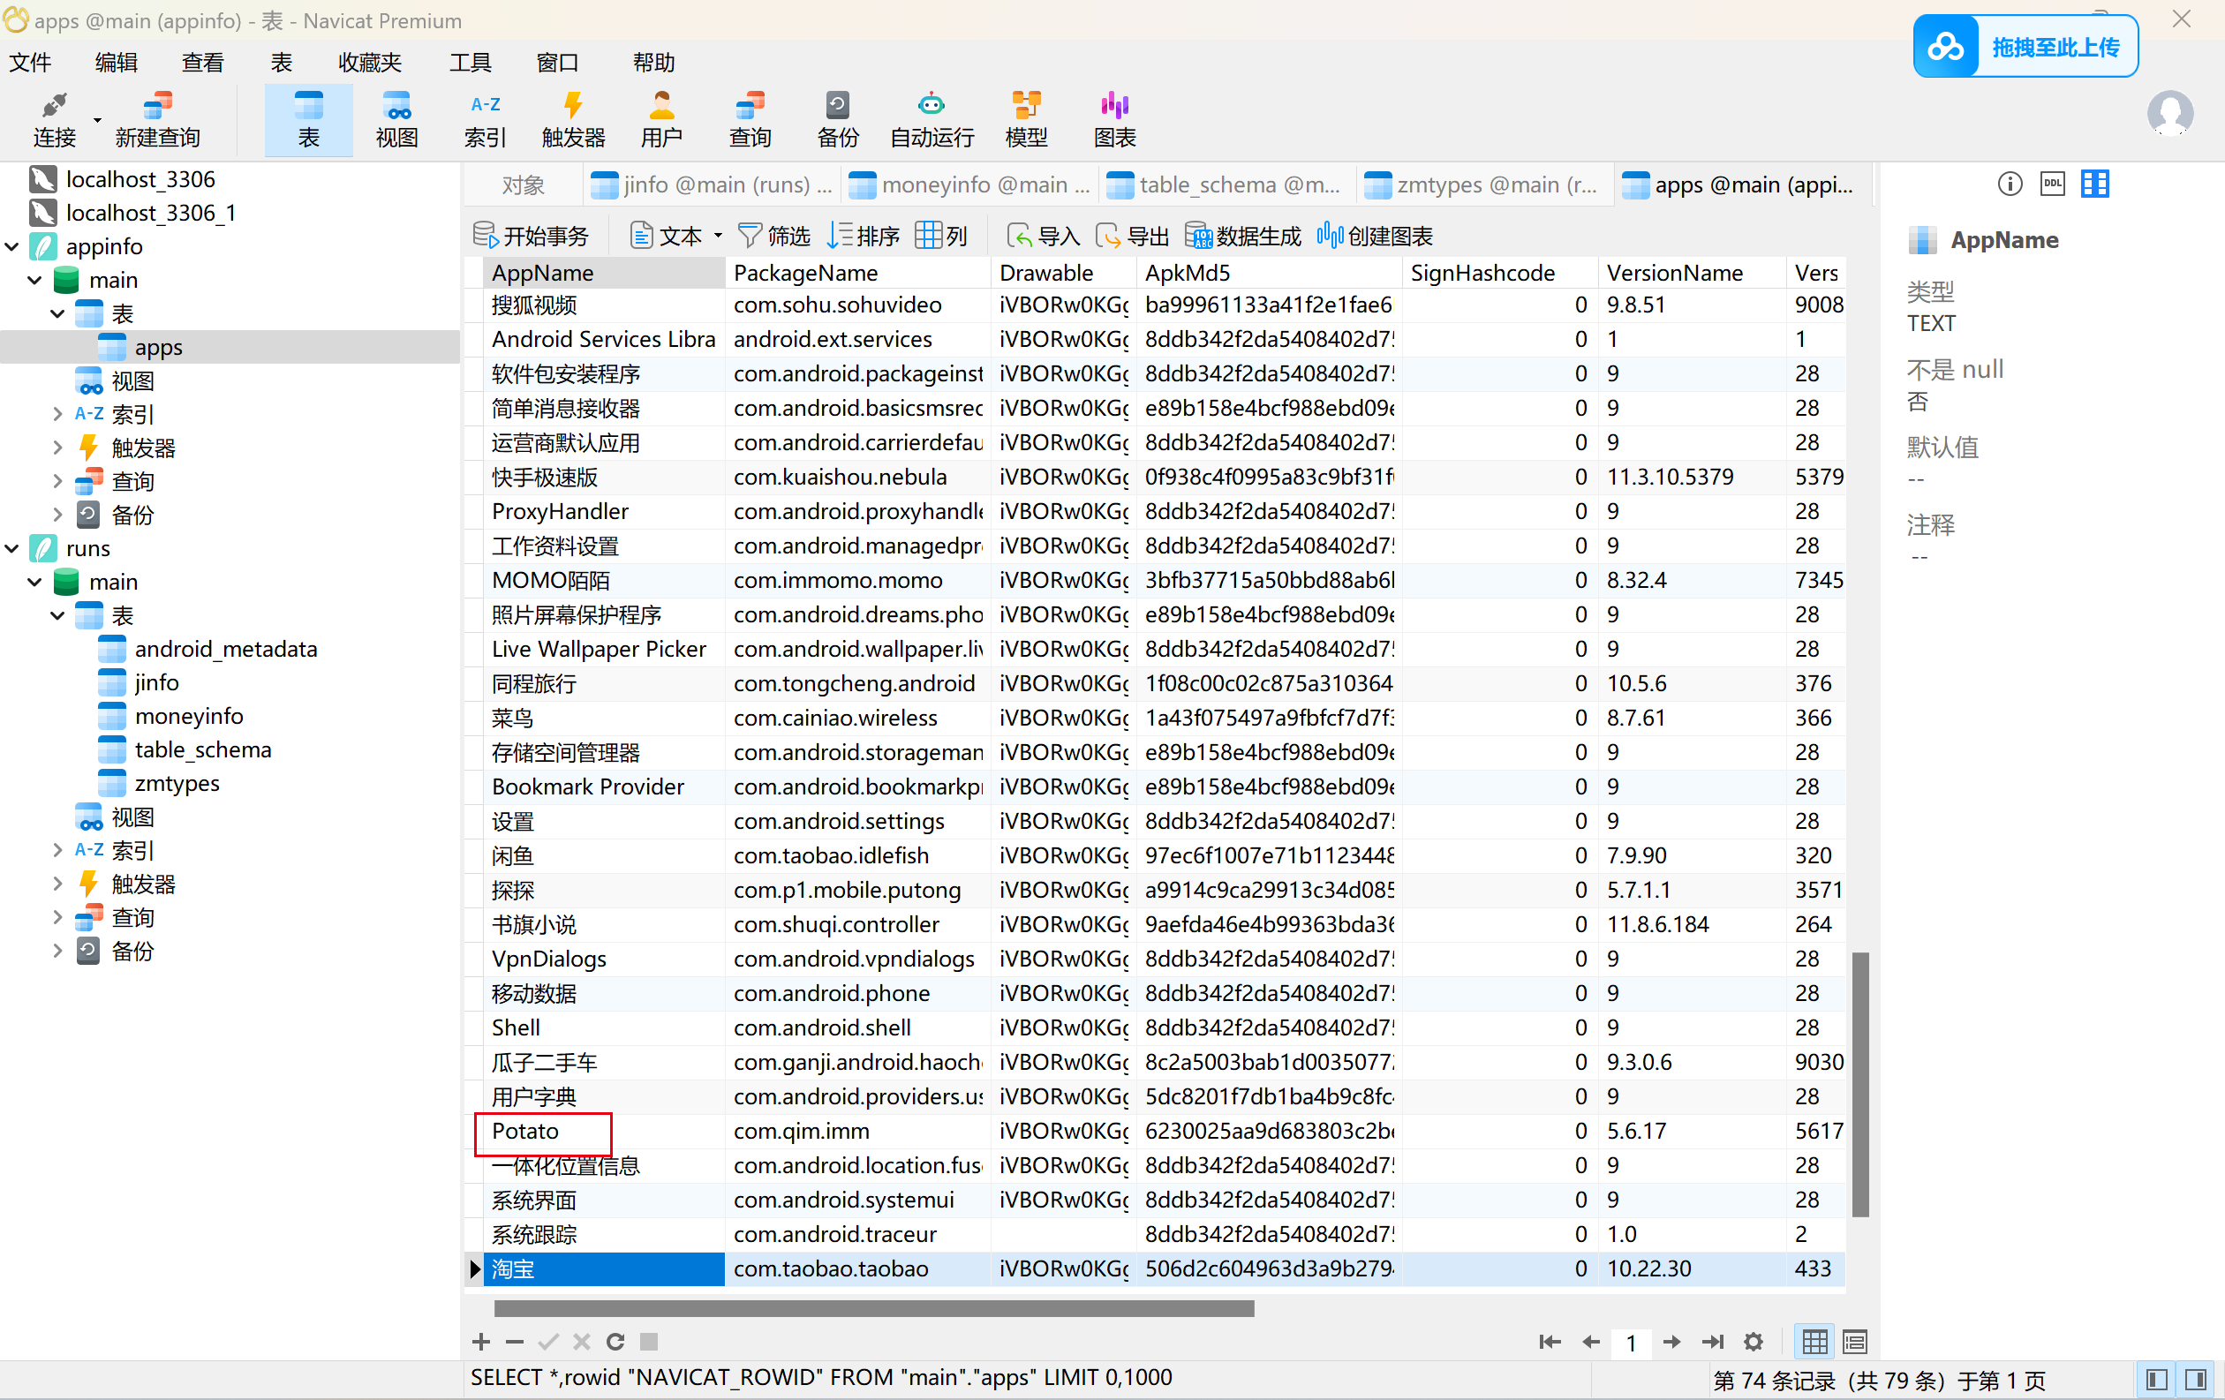This screenshot has width=2225, height=1400.
Task: Expand 备份 node under runs
Action: (x=57, y=952)
